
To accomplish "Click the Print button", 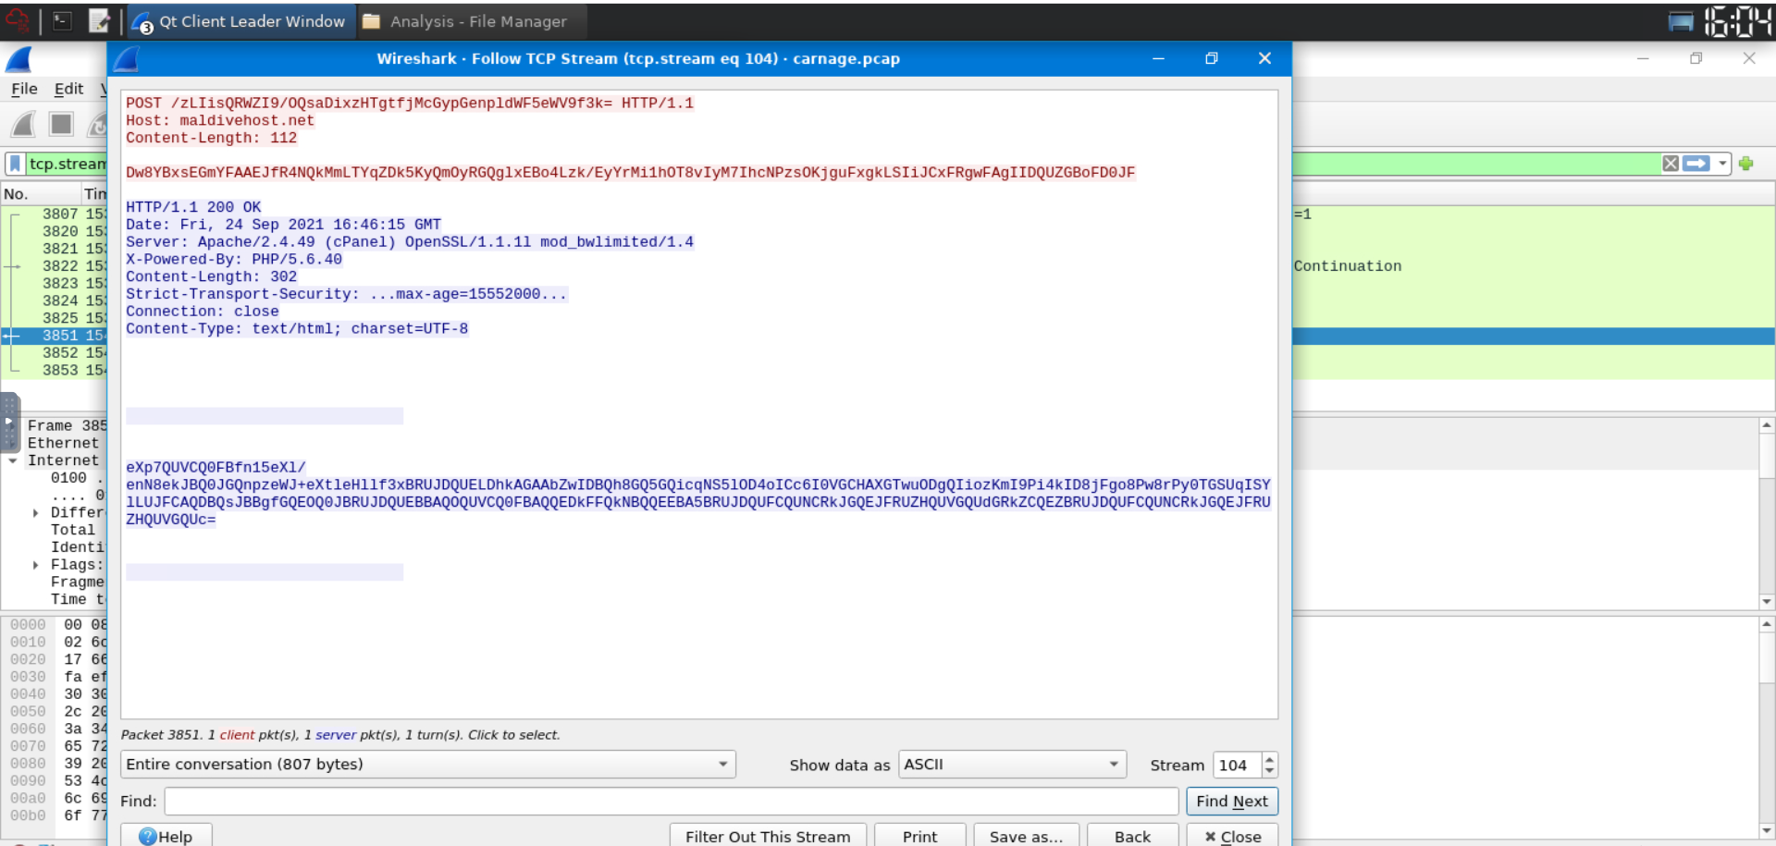I will 919,836.
